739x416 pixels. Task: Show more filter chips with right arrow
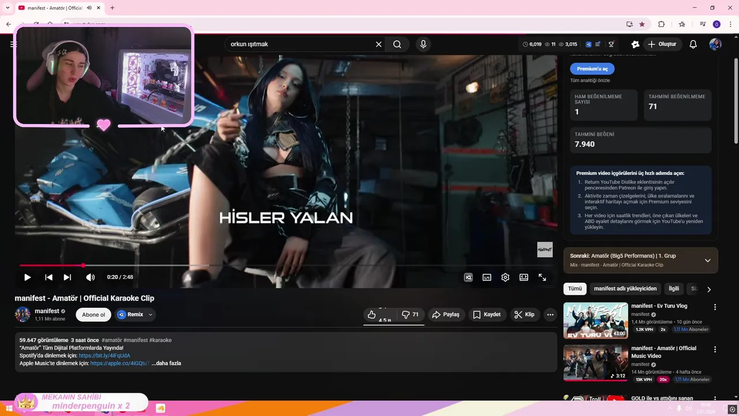[709, 289]
